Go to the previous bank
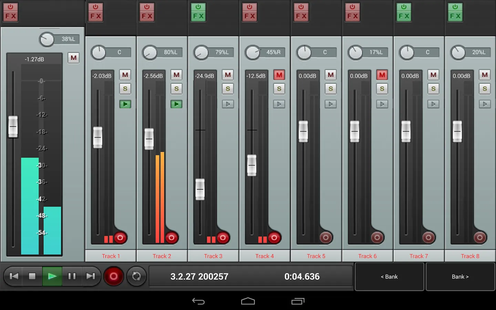 [x=389, y=276]
